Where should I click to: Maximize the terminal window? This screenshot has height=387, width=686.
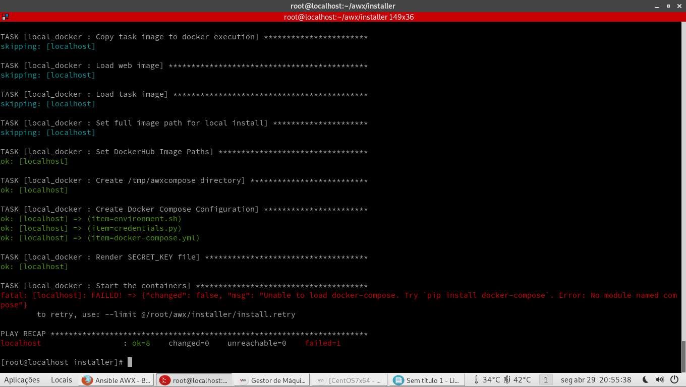tap(668, 6)
